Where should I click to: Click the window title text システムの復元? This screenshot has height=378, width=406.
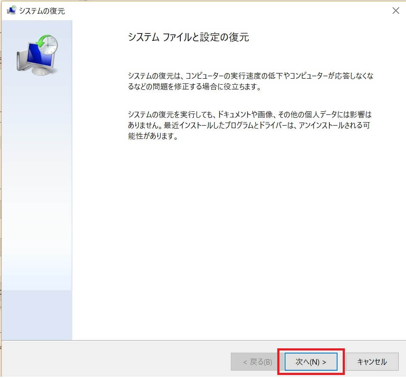[42, 11]
